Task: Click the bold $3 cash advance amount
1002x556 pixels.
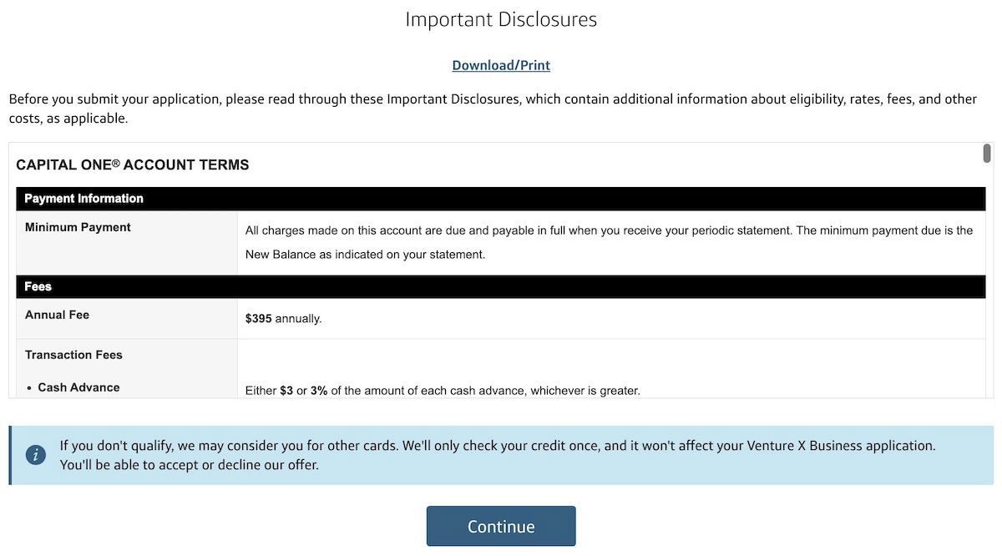Action: click(286, 390)
